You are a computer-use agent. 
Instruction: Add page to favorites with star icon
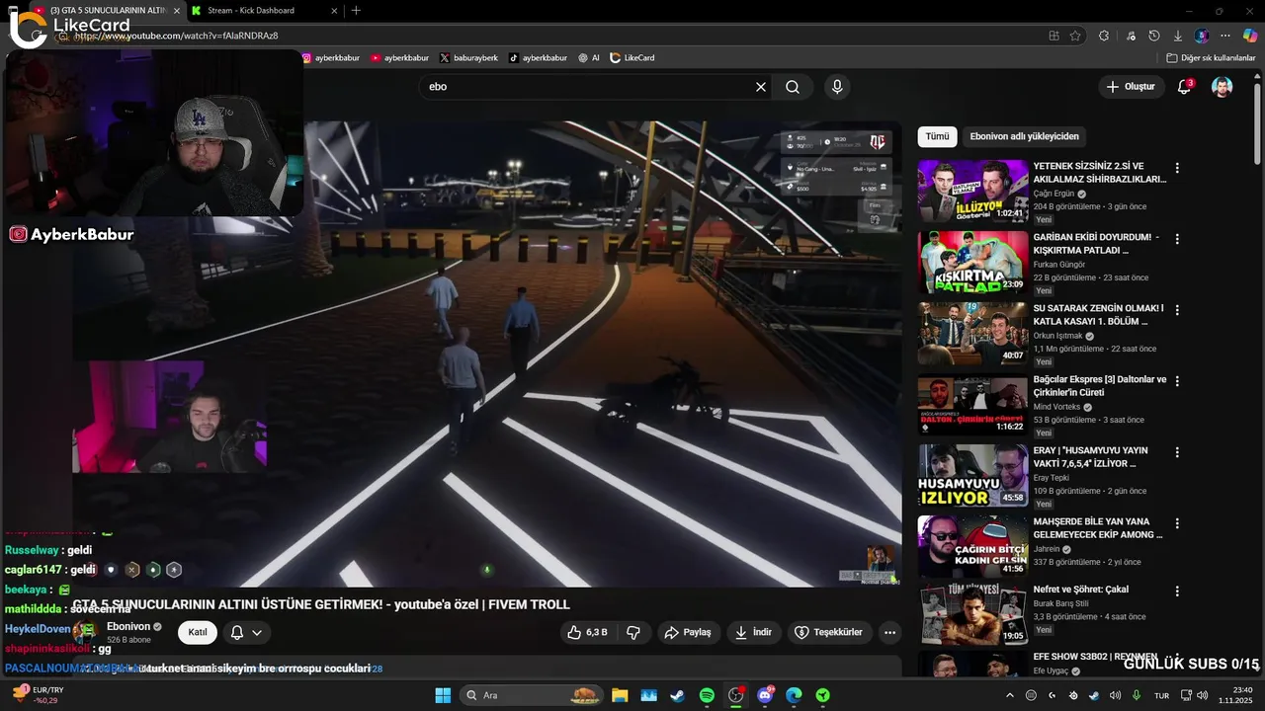click(1075, 36)
